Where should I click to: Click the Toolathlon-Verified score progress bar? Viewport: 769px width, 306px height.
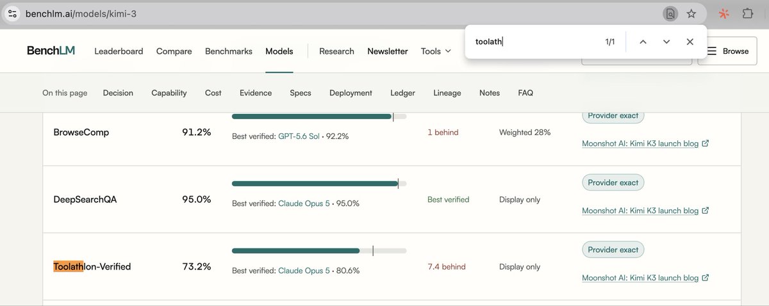pyautogui.click(x=319, y=251)
